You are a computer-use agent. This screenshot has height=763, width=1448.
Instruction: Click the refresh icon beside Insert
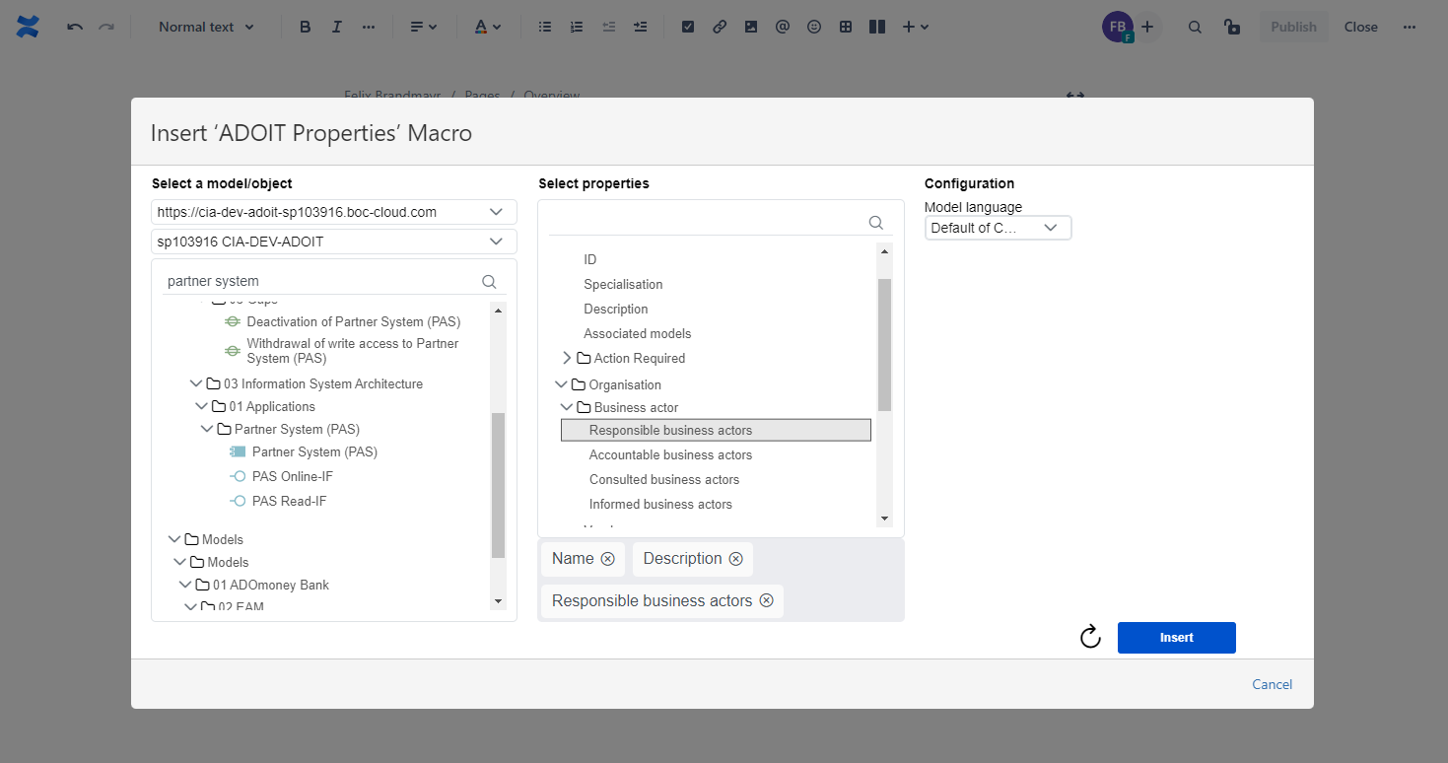pos(1090,637)
